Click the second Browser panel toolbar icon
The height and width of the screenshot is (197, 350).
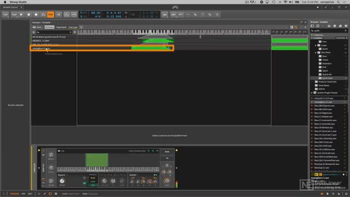(318, 26)
